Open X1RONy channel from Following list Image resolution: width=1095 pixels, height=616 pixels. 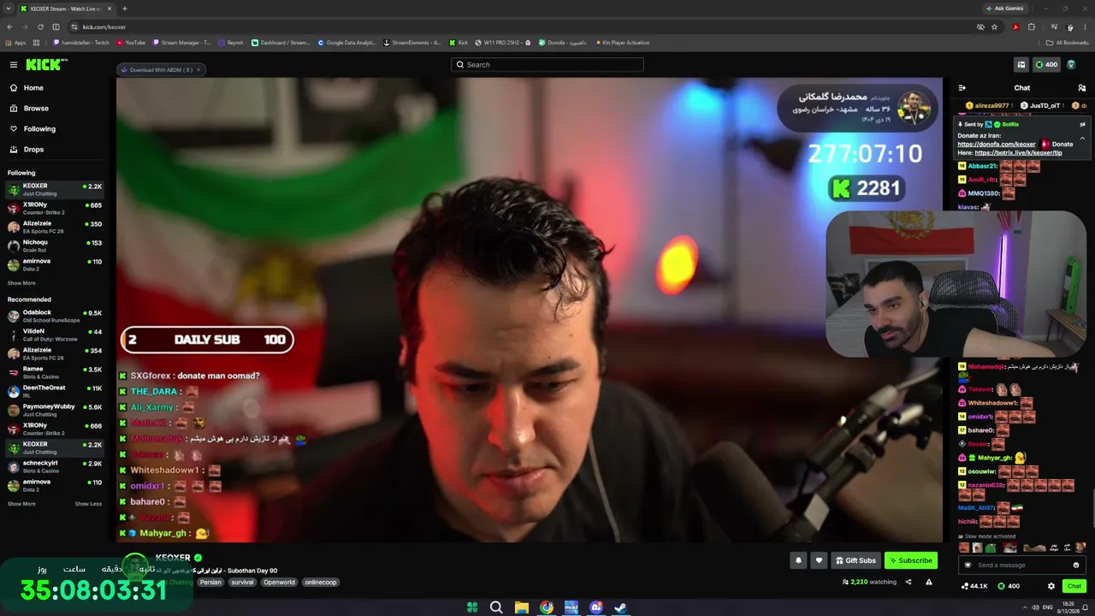click(x=56, y=208)
